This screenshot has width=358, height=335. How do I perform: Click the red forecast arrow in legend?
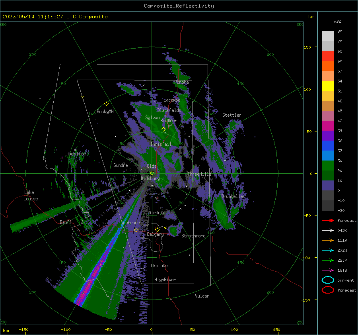click(x=328, y=220)
